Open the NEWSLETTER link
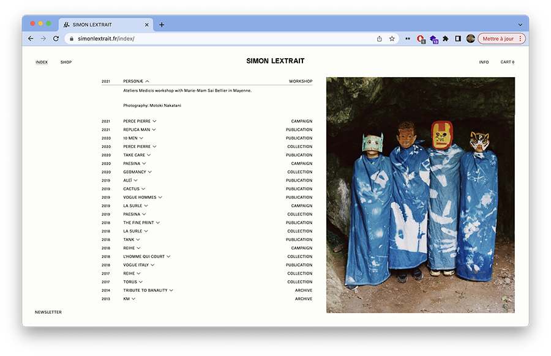This screenshot has height=356, width=551. coord(48,312)
